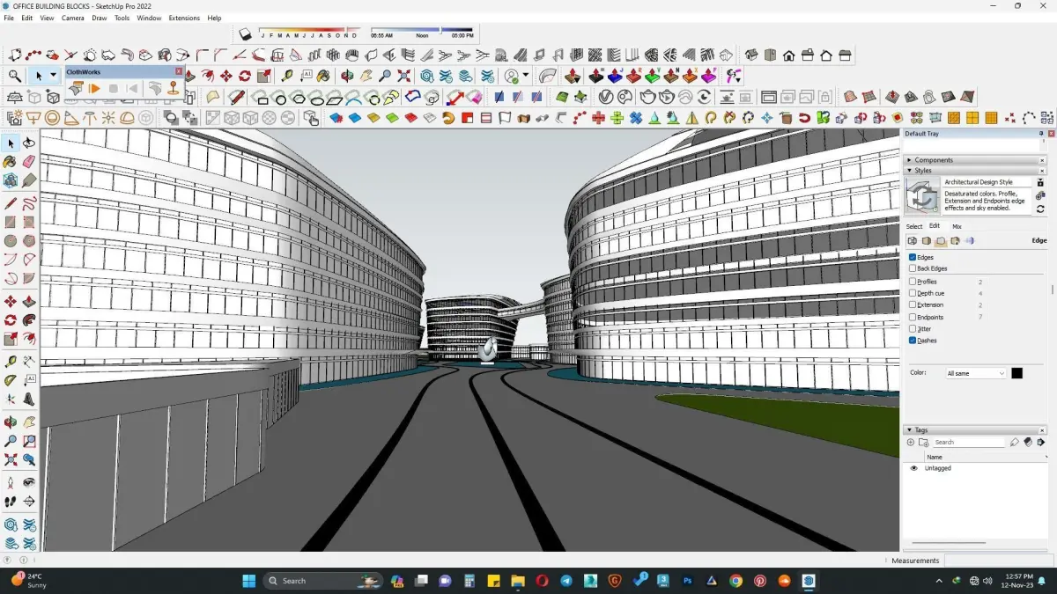Image resolution: width=1057 pixels, height=594 pixels.
Task: Close the Components panel with its X
Action: 1042,160
